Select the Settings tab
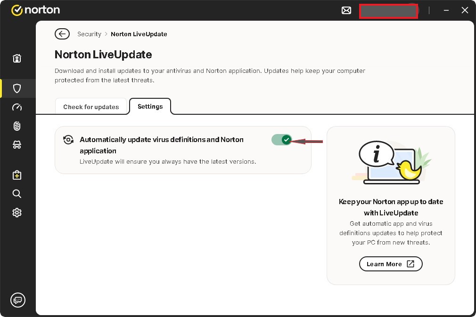The width and height of the screenshot is (476, 317). click(150, 106)
